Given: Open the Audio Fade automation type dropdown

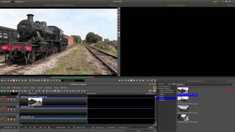Looking at the screenshot, I should [69, 128].
